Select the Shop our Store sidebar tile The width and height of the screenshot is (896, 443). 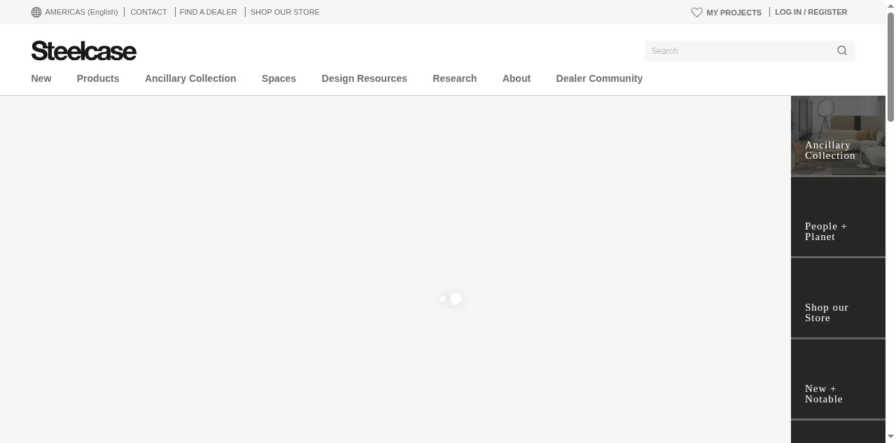click(x=838, y=298)
